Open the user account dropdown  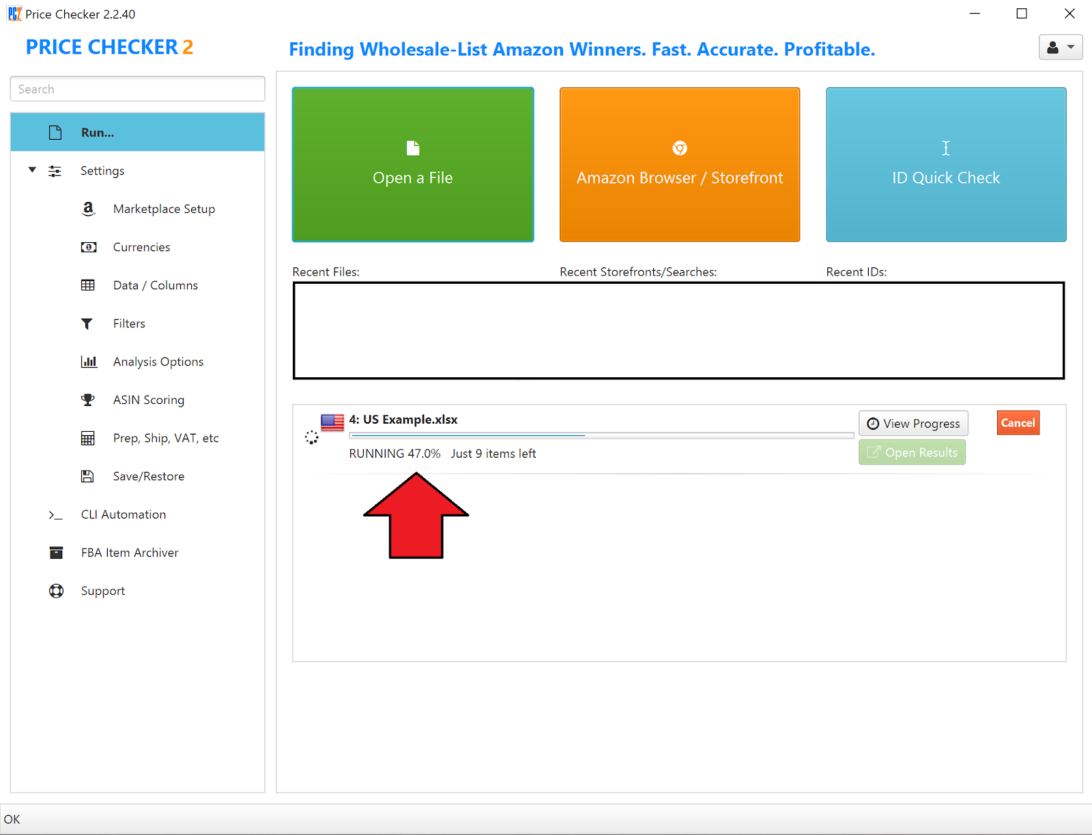coord(1061,47)
